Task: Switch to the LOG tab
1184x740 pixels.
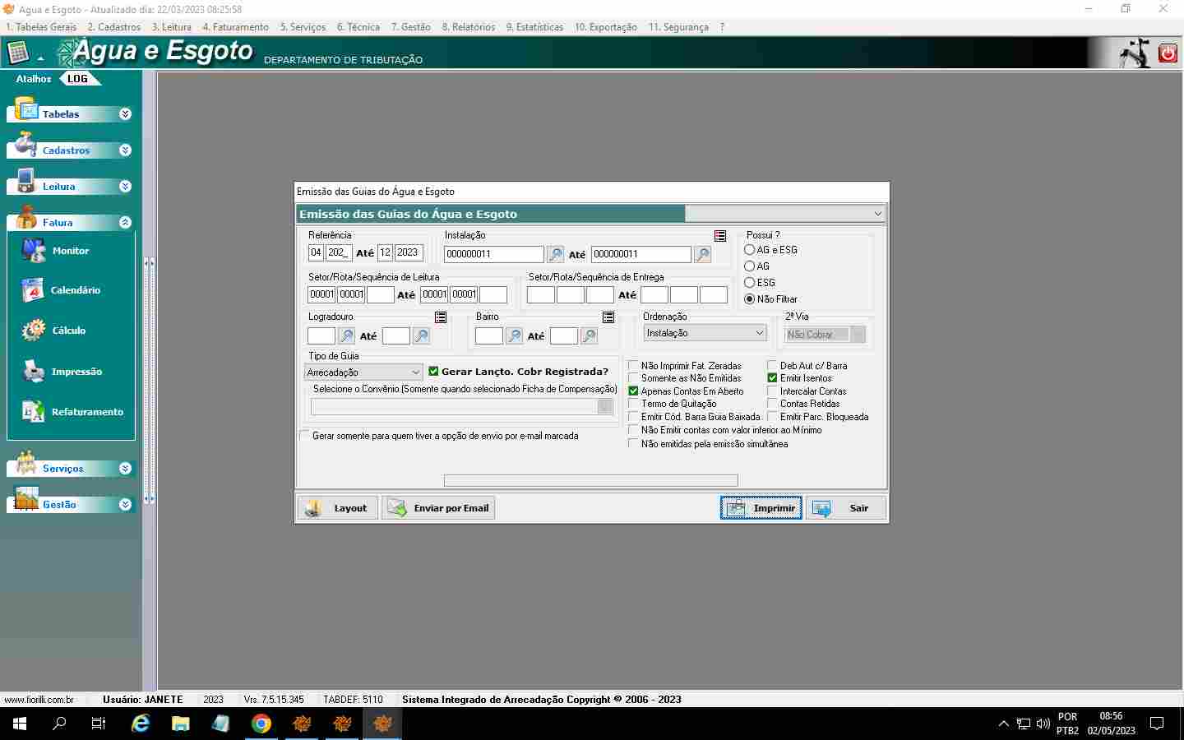Action: 78,79
